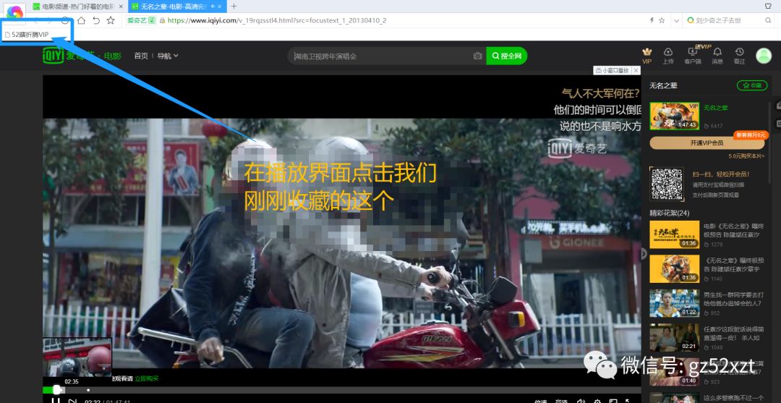Screen dimensions: 781x403
Task: Switch to the 电影频道 tab
Action: 77,7
